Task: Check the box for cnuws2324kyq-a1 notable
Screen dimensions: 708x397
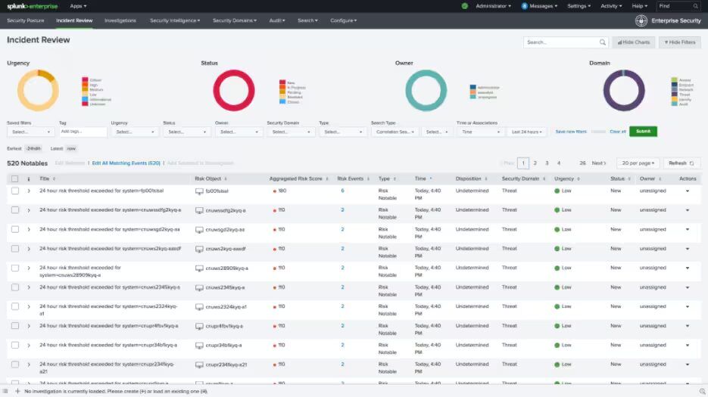Action: pos(15,307)
